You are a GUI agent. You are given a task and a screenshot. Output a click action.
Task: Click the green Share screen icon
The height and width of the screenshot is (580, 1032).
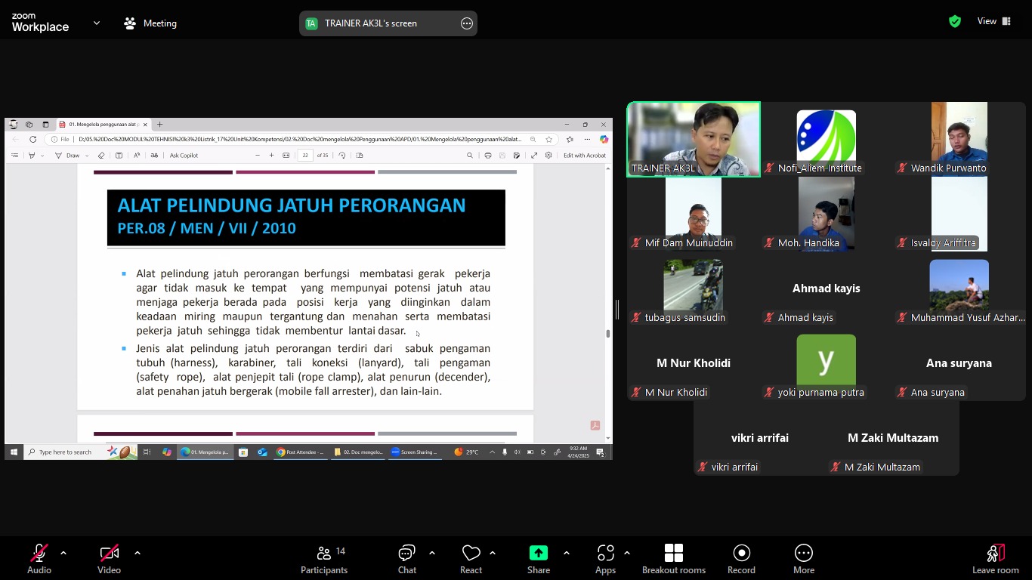[538, 554]
